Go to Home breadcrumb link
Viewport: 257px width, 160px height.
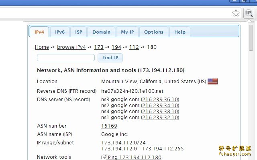(x=42, y=47)
